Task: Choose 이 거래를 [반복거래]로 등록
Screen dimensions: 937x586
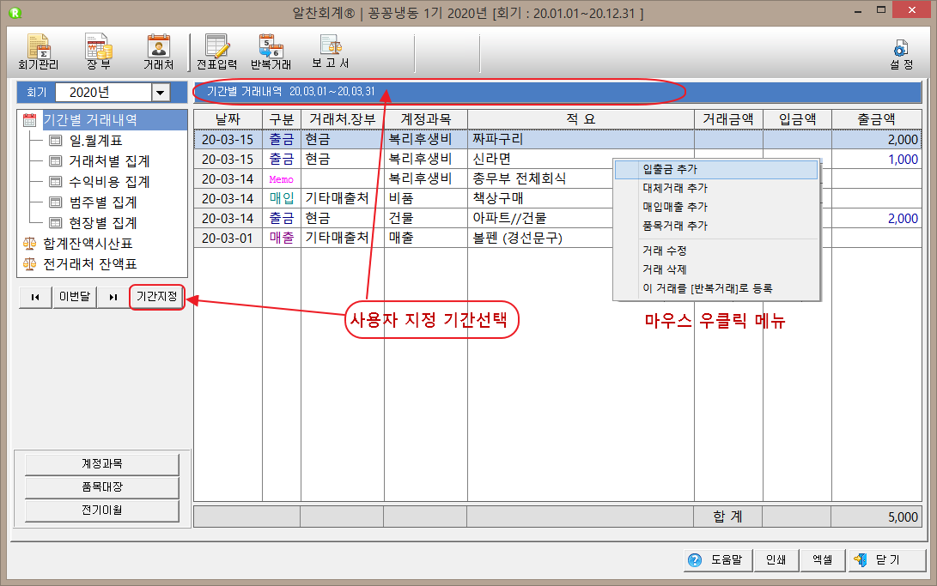Action: click(716, 289)
